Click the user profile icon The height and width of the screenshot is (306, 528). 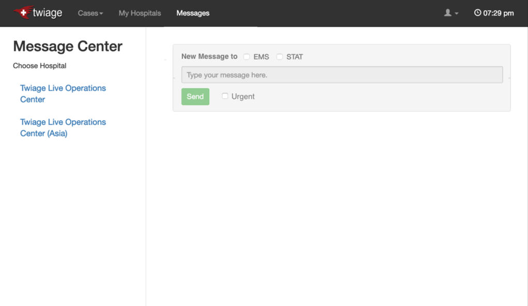pyautogui.click(x=447, y=13)
